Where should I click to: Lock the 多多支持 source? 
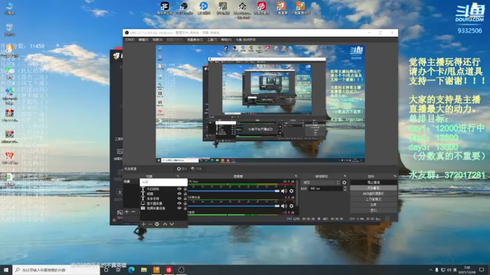pyautogui.click(x=185, y=198)
